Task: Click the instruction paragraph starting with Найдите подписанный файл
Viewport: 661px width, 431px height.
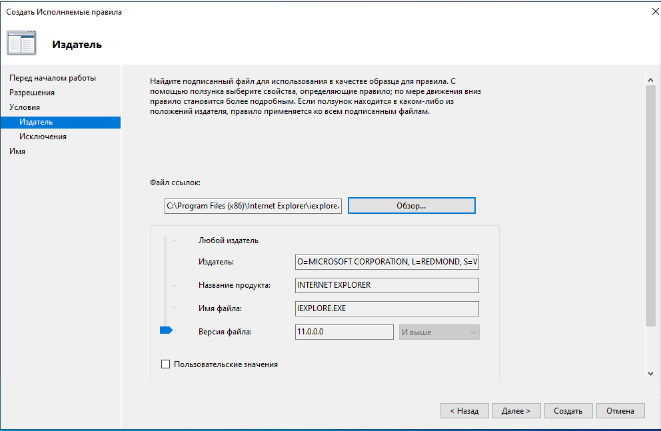Action: [x=315, y=97]
